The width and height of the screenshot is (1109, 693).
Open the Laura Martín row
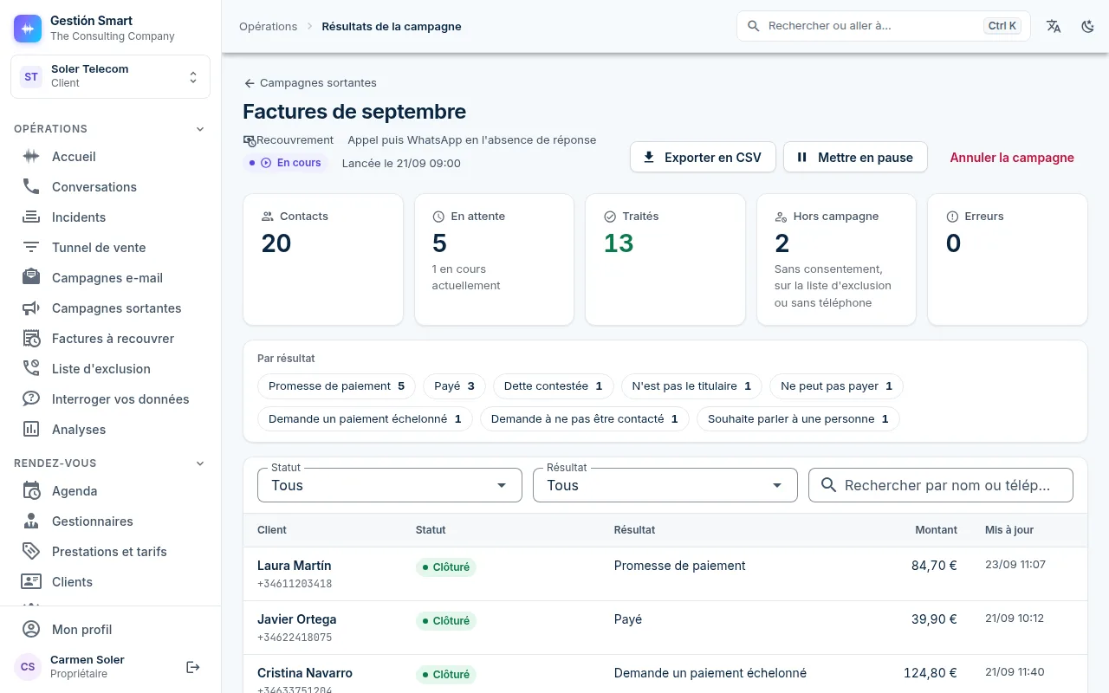[665, 574]
